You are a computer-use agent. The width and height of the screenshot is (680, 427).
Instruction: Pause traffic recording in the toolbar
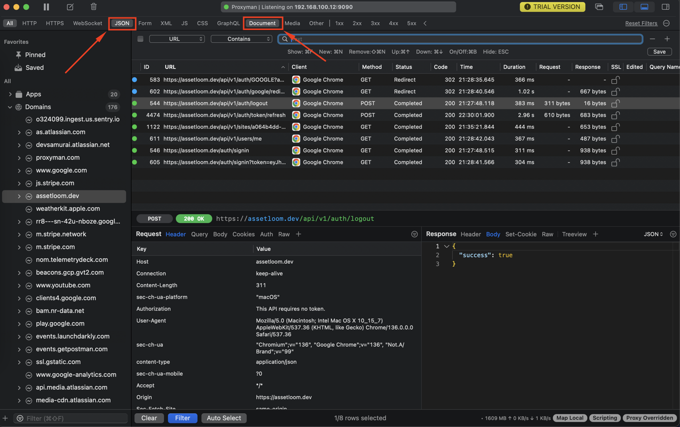(x=46, y=7)
